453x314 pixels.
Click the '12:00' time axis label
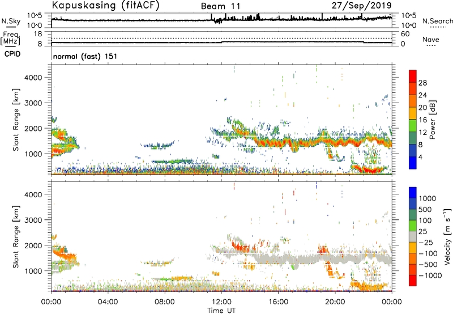pos(221,302)
